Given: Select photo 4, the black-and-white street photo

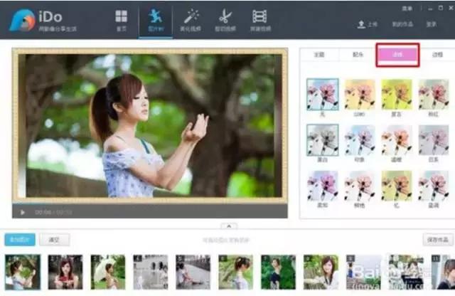Looking at the screenshot, I should (151, 272).
